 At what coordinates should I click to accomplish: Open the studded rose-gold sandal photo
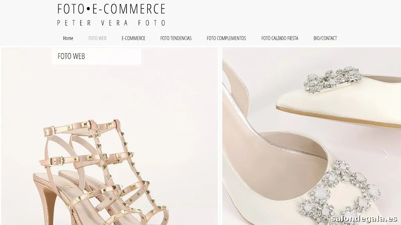[109, 136]
